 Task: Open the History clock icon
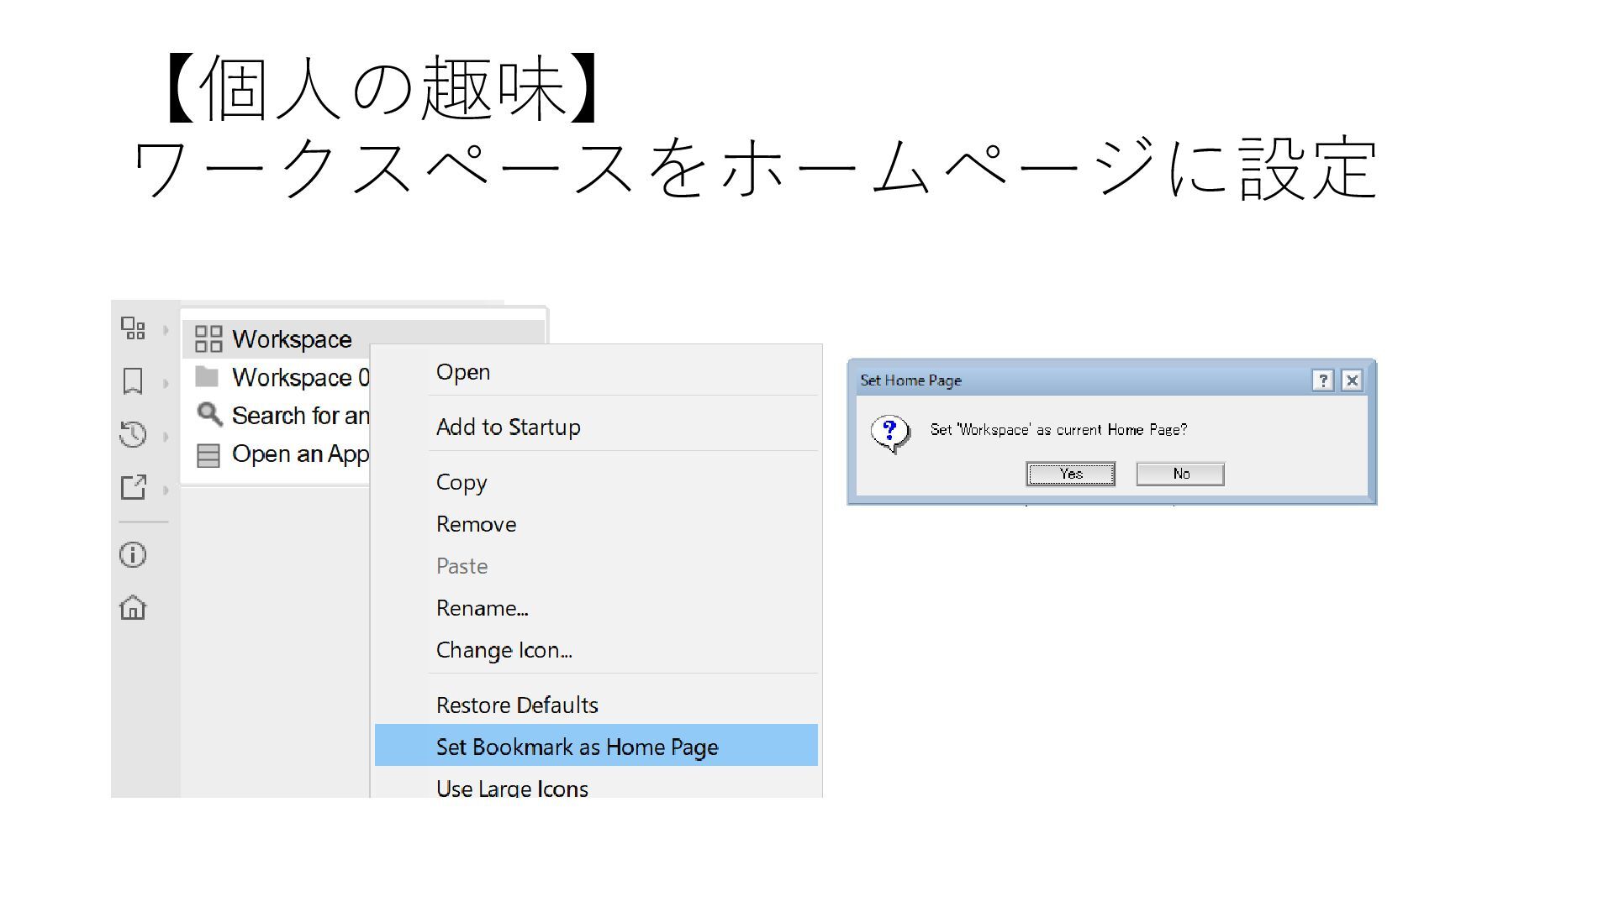point(133,434)
